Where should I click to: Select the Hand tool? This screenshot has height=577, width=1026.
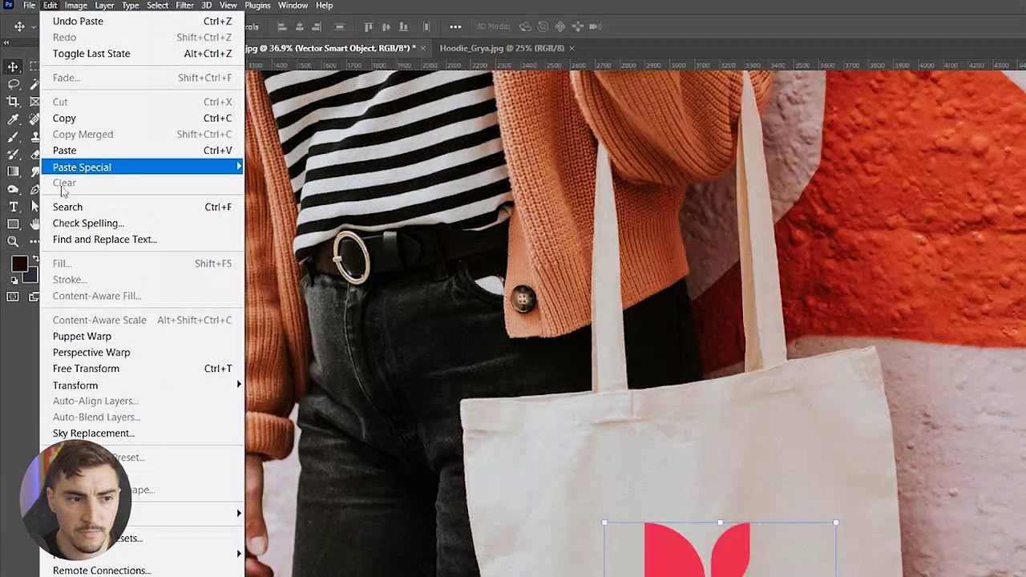click(x=34, y=224)
